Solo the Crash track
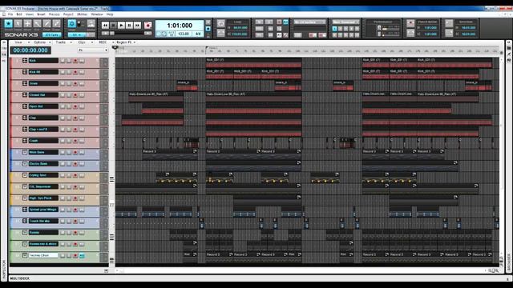513x288 pixels. coord(69,141)
